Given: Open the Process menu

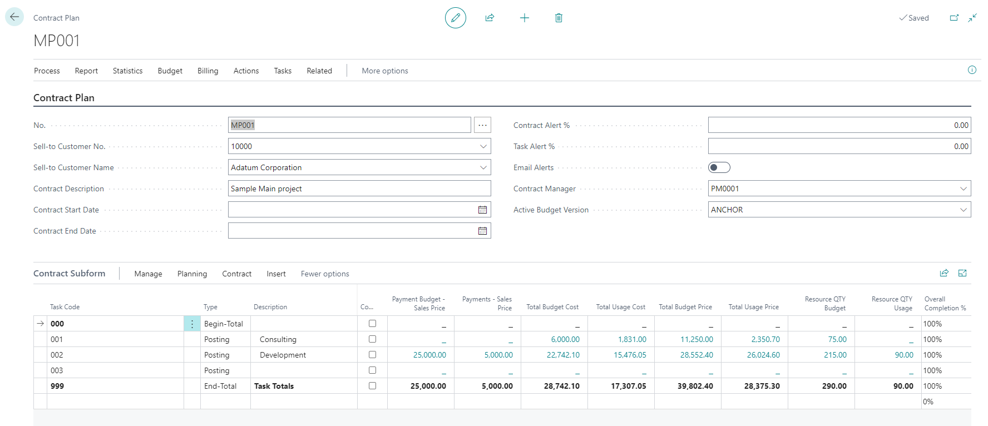Looking at the screenshot, I should (x=47, y=71).
